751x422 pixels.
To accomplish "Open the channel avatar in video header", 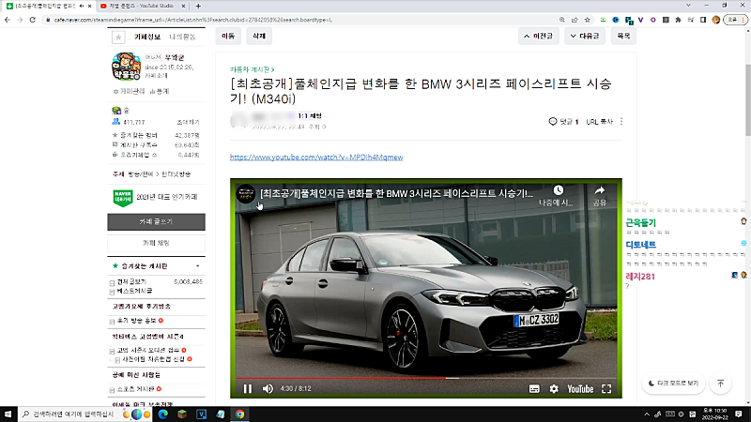I will 246,194.
